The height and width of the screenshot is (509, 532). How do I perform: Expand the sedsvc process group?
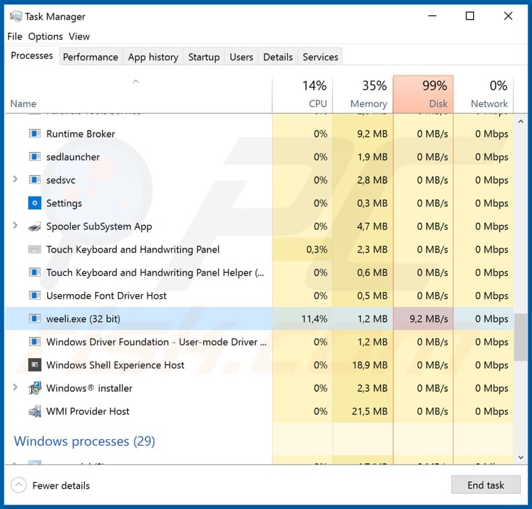click(x=15, y=179)
